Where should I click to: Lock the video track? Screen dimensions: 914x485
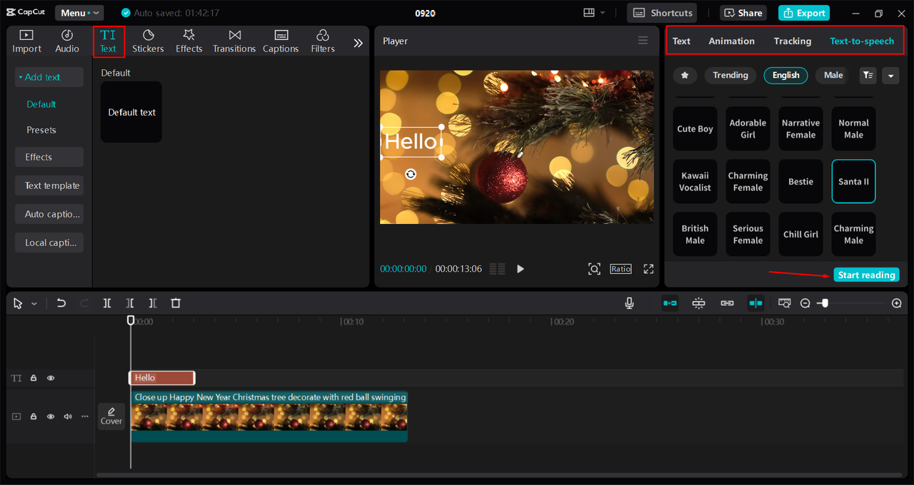[34, 417]
